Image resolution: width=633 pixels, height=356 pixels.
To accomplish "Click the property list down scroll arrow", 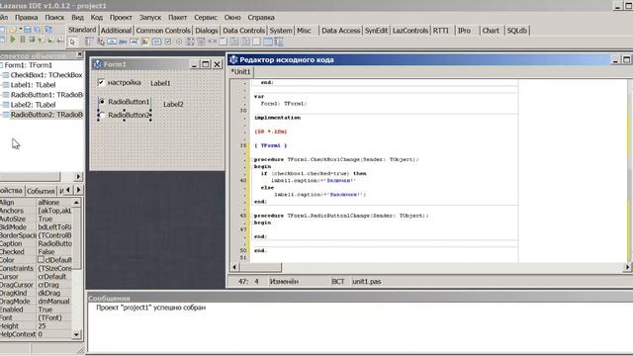I will point(76,334).
